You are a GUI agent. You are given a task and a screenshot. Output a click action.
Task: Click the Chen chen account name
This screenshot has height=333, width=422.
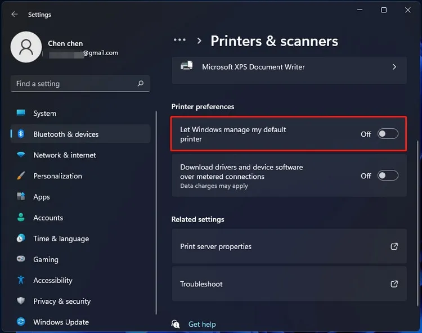click(65, 43)
